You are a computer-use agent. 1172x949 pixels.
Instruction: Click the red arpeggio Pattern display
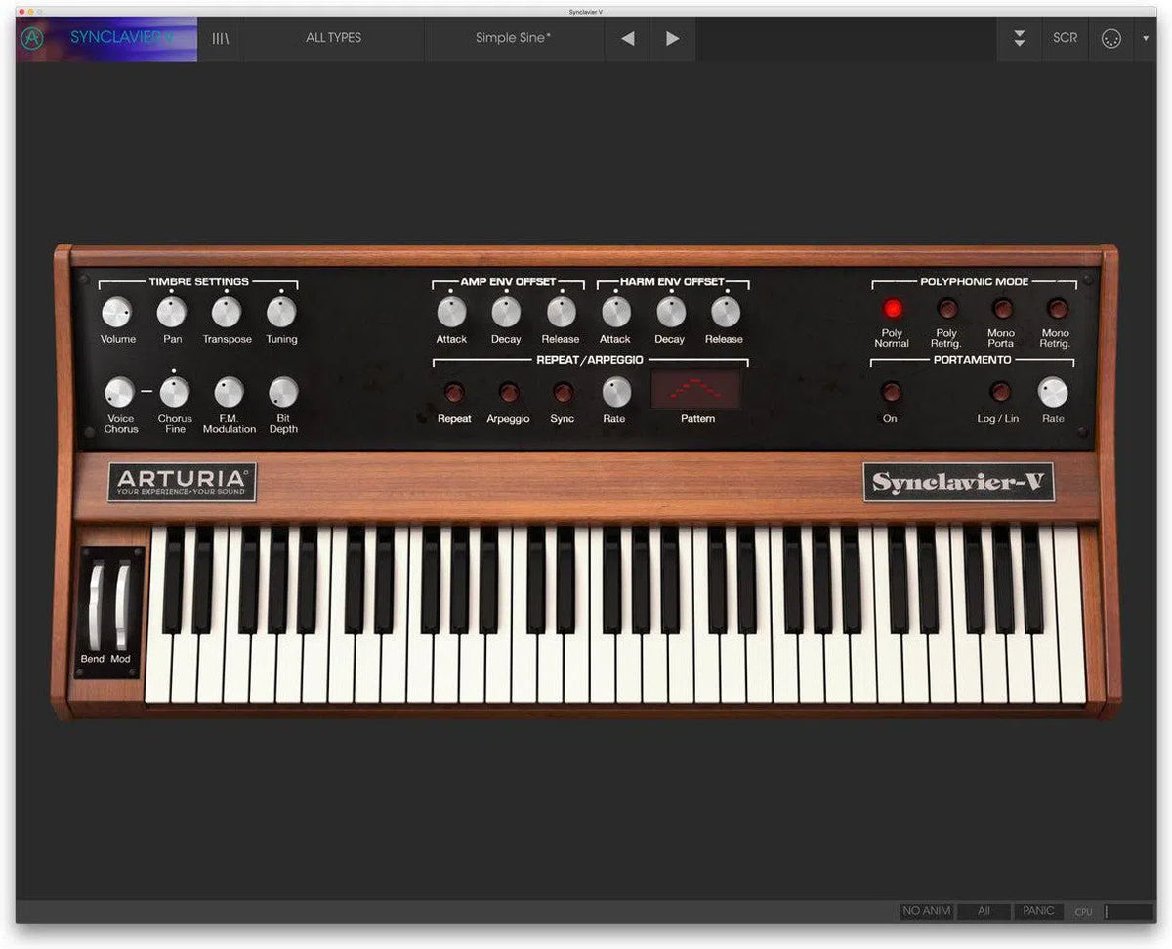tap(697, 389)
